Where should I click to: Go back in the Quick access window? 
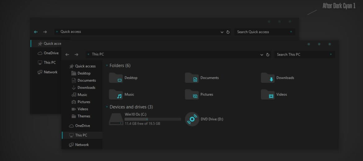[36, 32]
